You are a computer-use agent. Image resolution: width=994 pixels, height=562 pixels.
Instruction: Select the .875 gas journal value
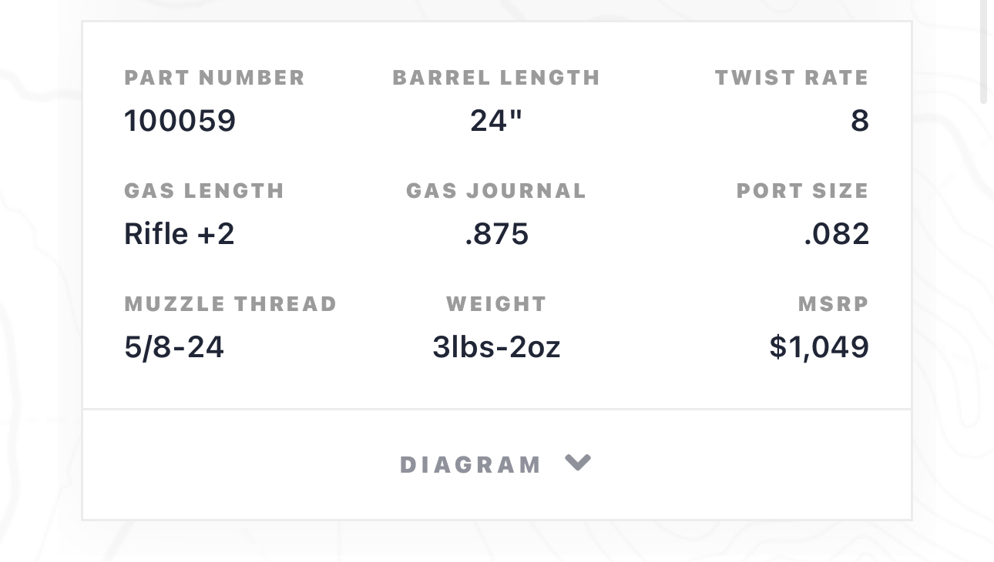497,234
